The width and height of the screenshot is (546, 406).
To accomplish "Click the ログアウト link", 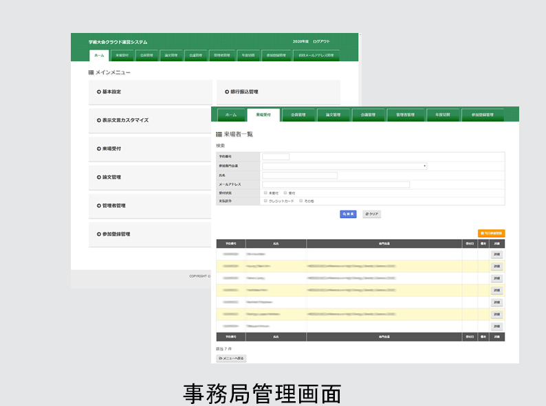I will click(321, 41).
